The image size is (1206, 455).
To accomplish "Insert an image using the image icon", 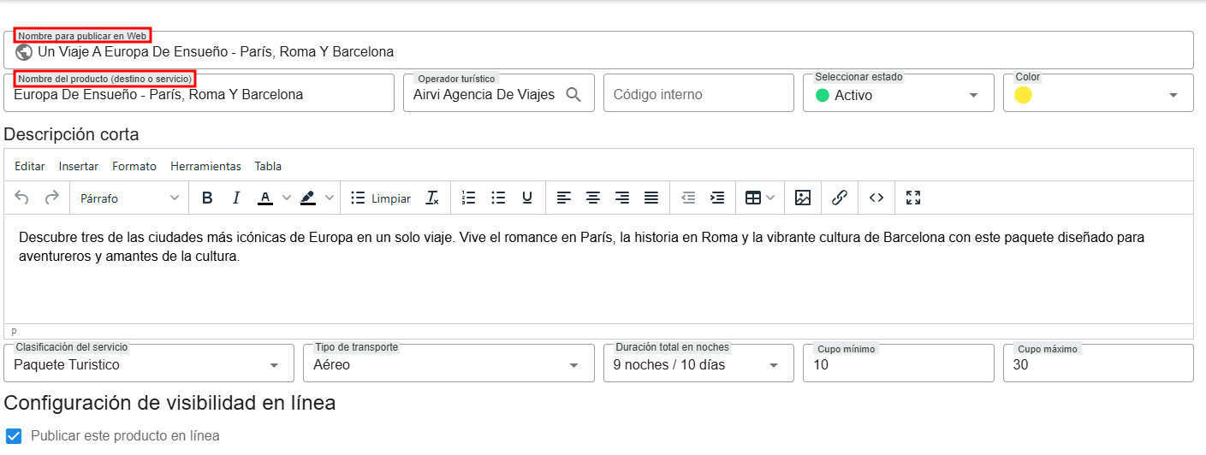I will click(802, 198).
